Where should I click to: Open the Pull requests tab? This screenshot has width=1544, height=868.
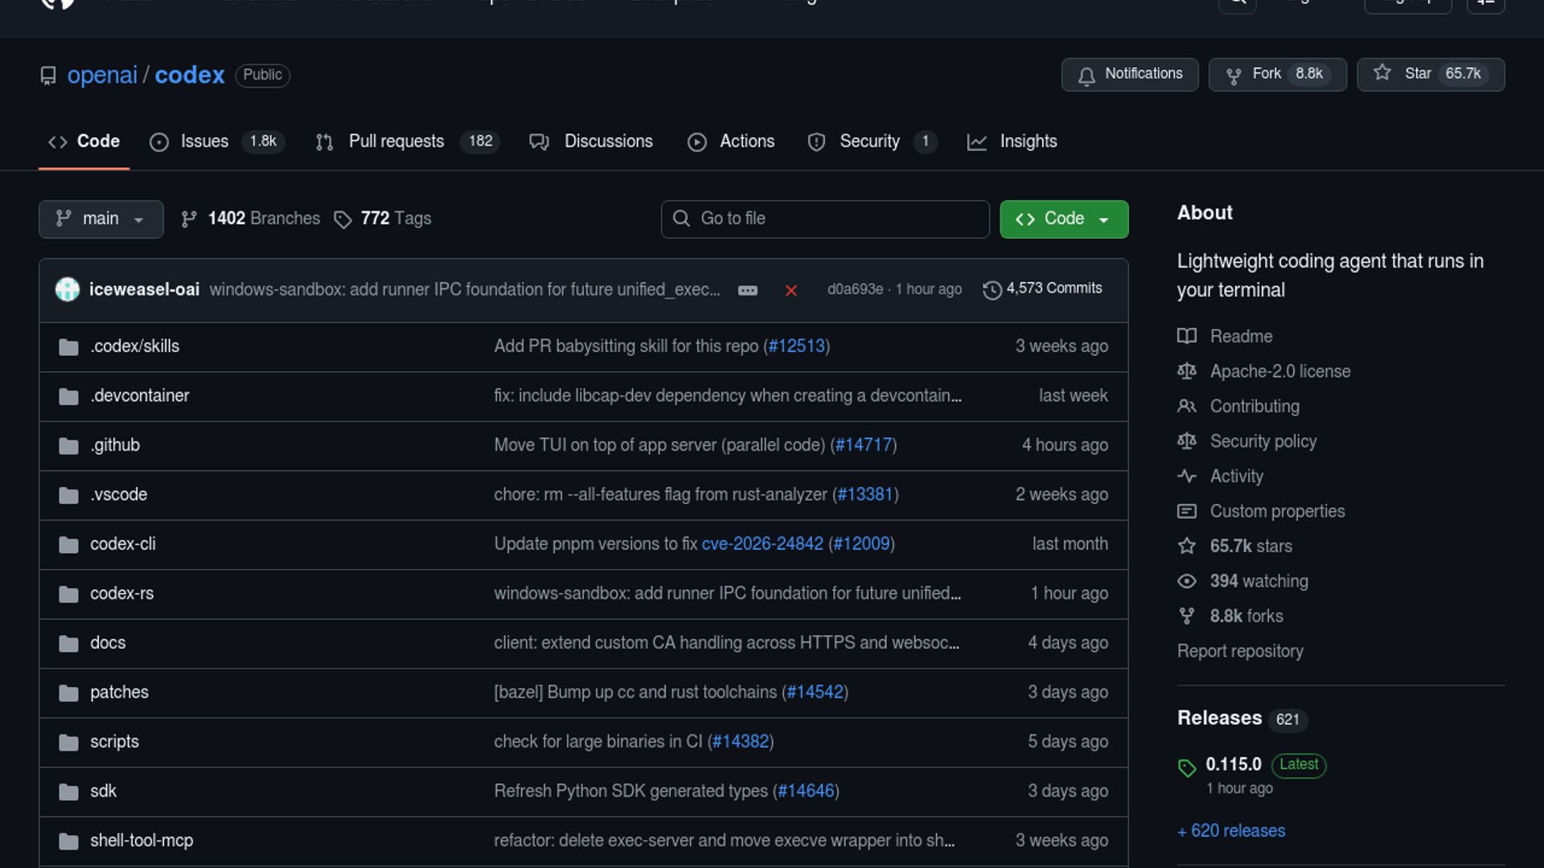click(396, 141)
